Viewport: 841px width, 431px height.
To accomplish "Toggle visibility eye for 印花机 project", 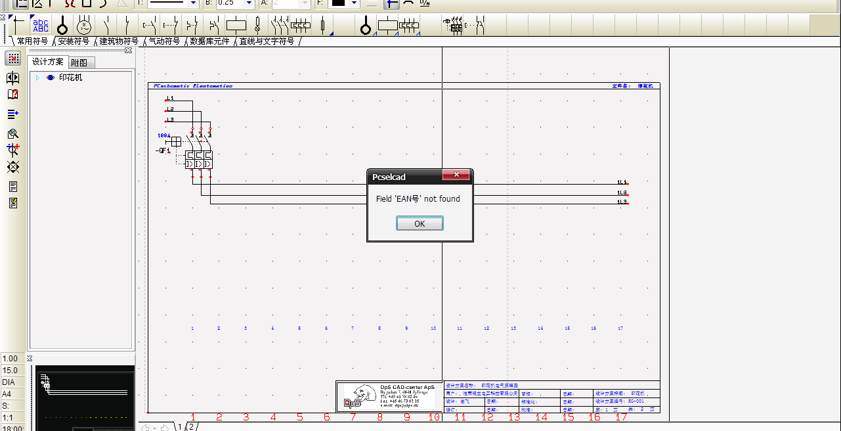I will [x=51, y=78].
